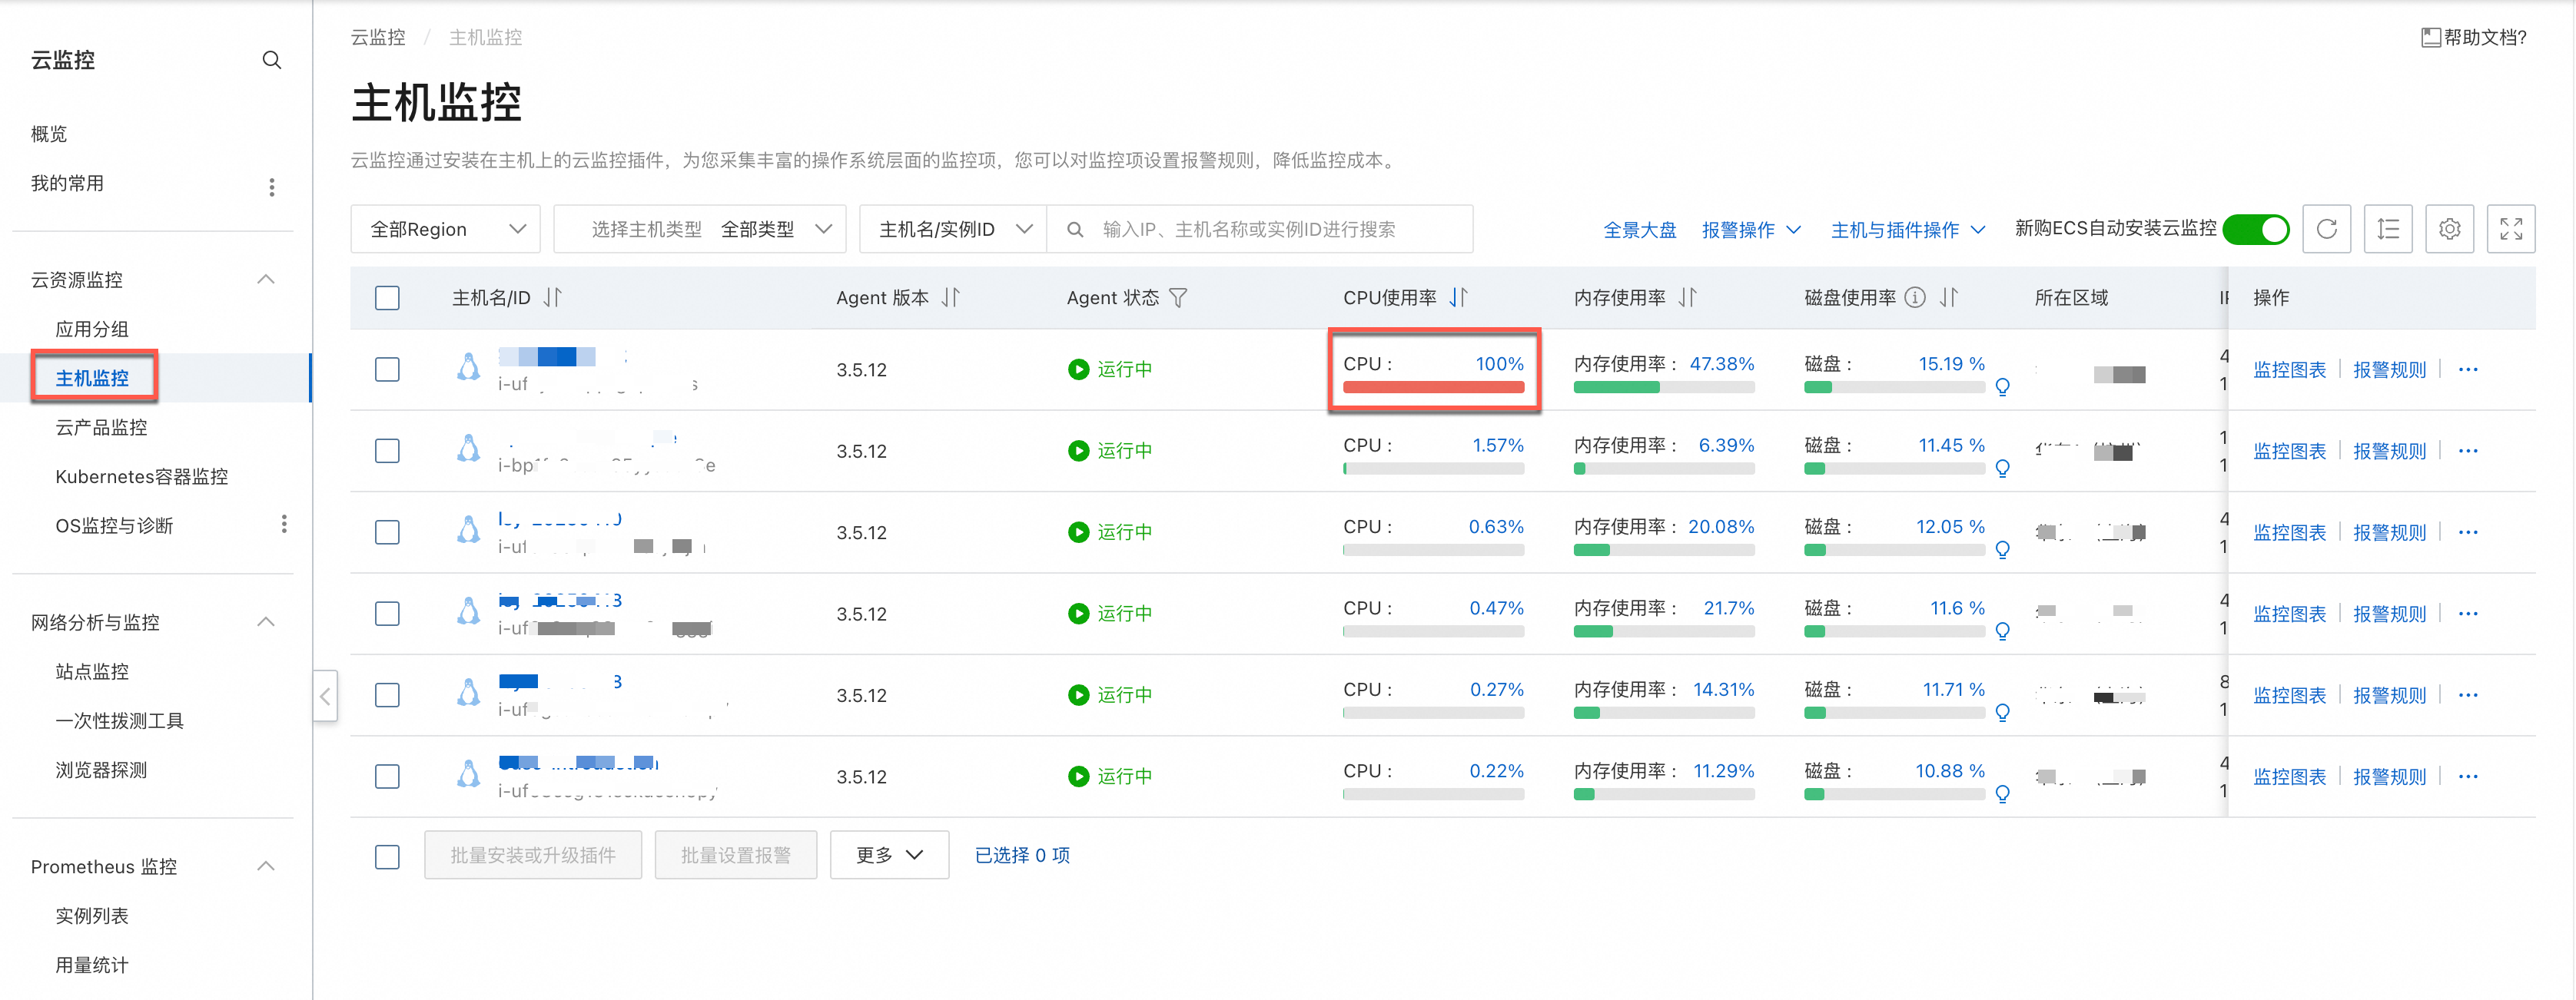Viewport: 2576px width, 1000px height.
Task: Select the host row with 0.22% CPU
Action: (x=387, y=777)
